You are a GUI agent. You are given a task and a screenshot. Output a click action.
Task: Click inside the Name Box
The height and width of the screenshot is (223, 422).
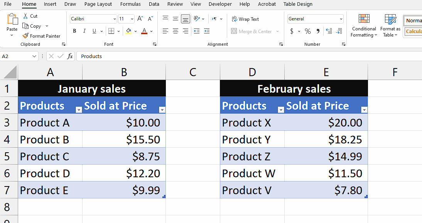17,56
